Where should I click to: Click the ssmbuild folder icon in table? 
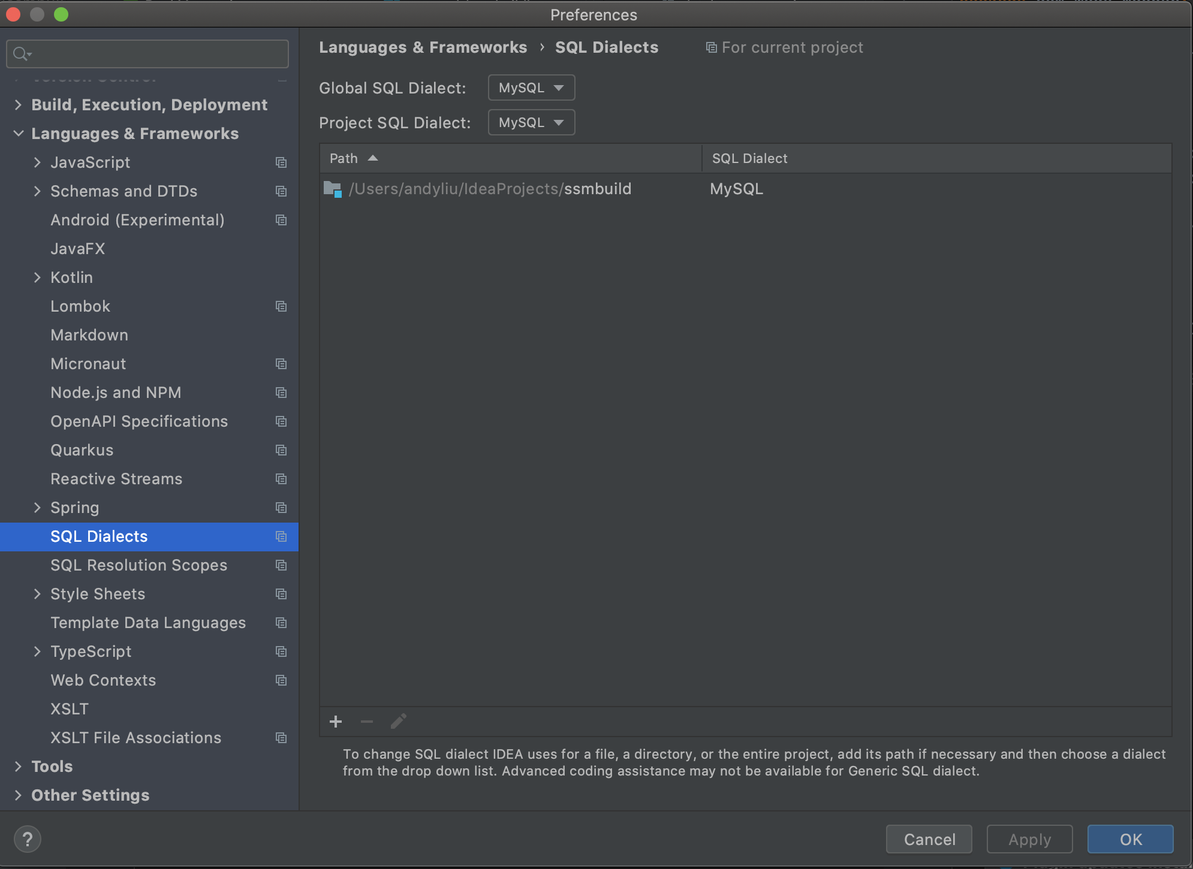tap(332, 189)
